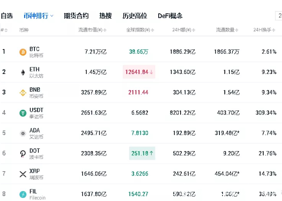
Task: Click BTC price 38.66万
Action: click(x=139, y=52)
